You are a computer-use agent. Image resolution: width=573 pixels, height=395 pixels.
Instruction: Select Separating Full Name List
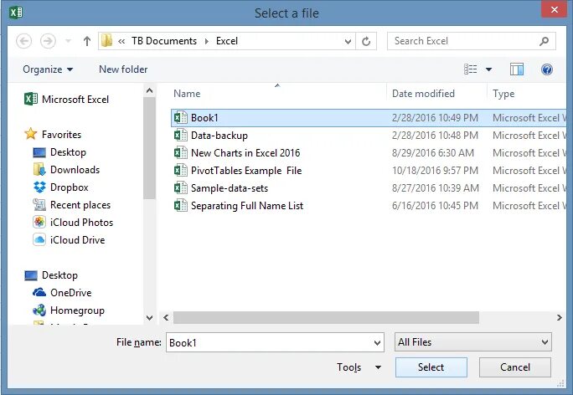pos(247,206)
